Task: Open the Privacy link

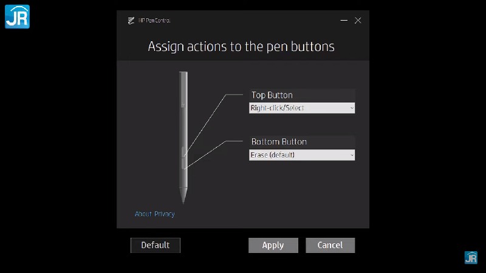Action: click(165, 214)
